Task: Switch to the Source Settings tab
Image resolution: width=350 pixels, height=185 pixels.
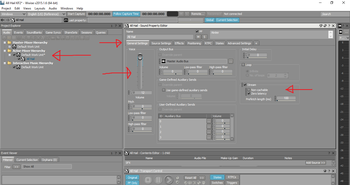Action: coord(161,43)
